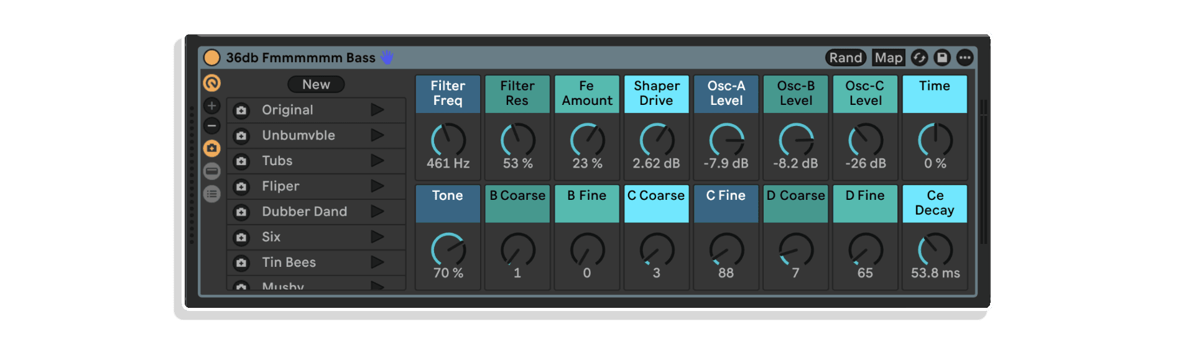Screen dimensions: 1194x342
Task: Click the Osc-A Level knob
Action: (727, 140)
